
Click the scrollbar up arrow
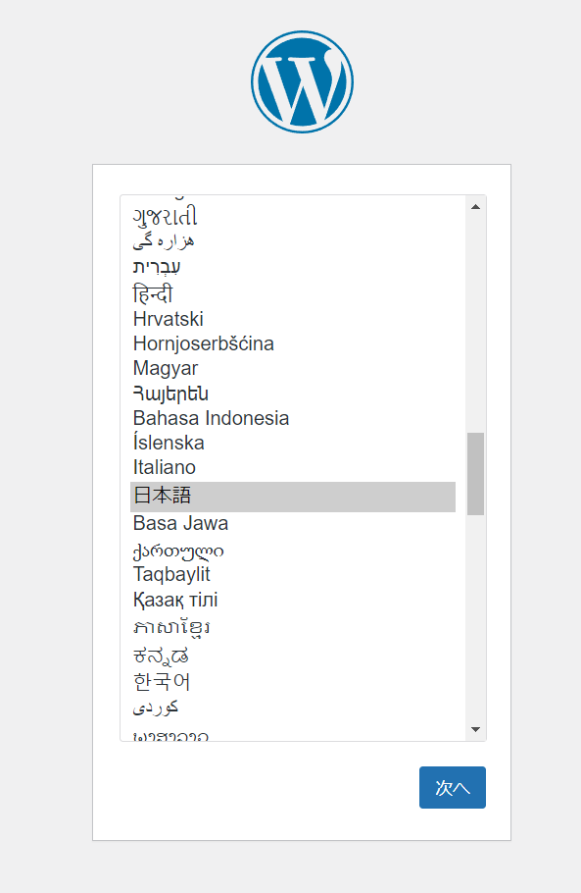point(476,207)
